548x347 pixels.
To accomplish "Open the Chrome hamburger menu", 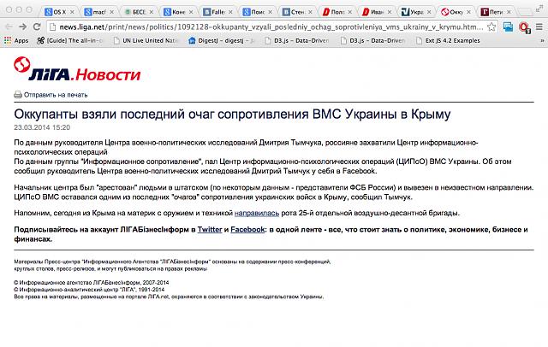I will coord(539,26).
